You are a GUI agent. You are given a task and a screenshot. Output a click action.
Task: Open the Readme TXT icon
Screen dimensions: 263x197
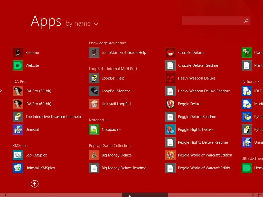point(18,53)
